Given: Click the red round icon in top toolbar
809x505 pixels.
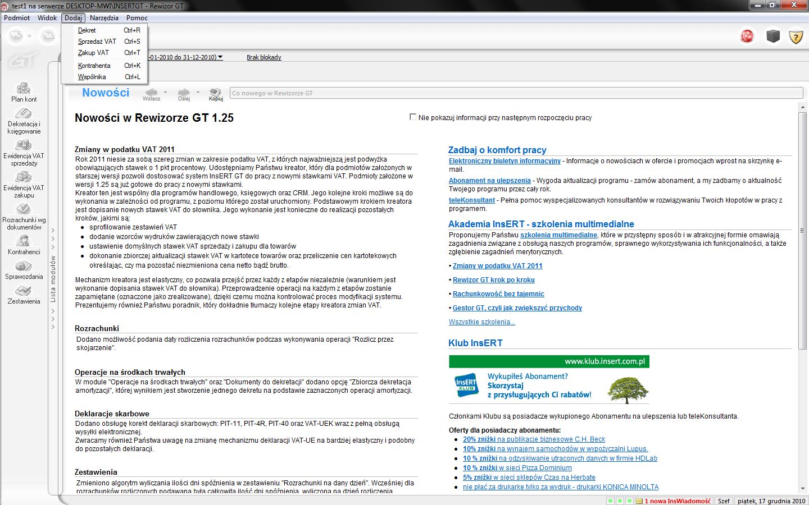Looking at the screenshot, I should (747, 36).
